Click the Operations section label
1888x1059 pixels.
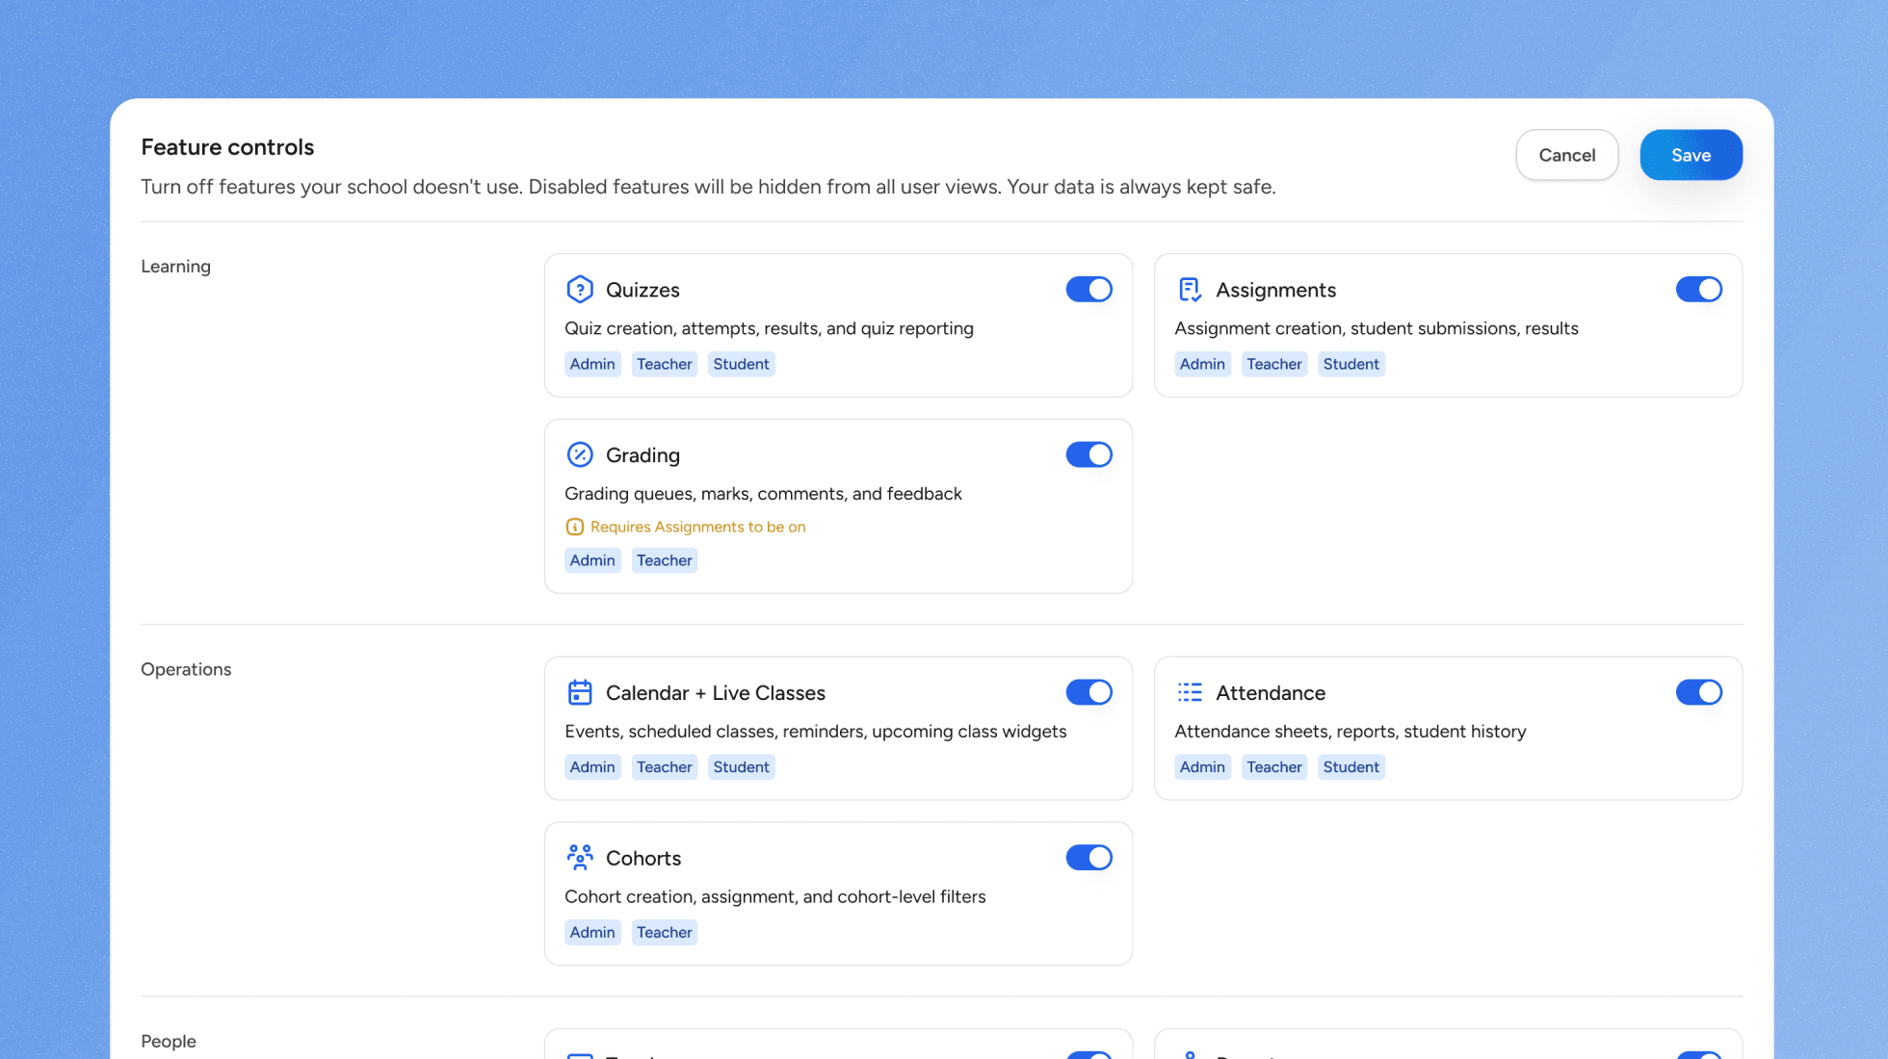186,669
